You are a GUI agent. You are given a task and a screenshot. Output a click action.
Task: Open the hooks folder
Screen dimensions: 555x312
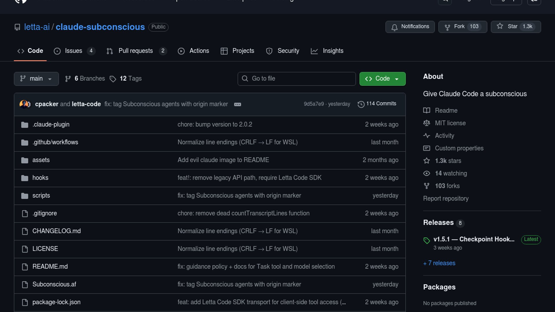pyautogui.click(x=40, y=178)
